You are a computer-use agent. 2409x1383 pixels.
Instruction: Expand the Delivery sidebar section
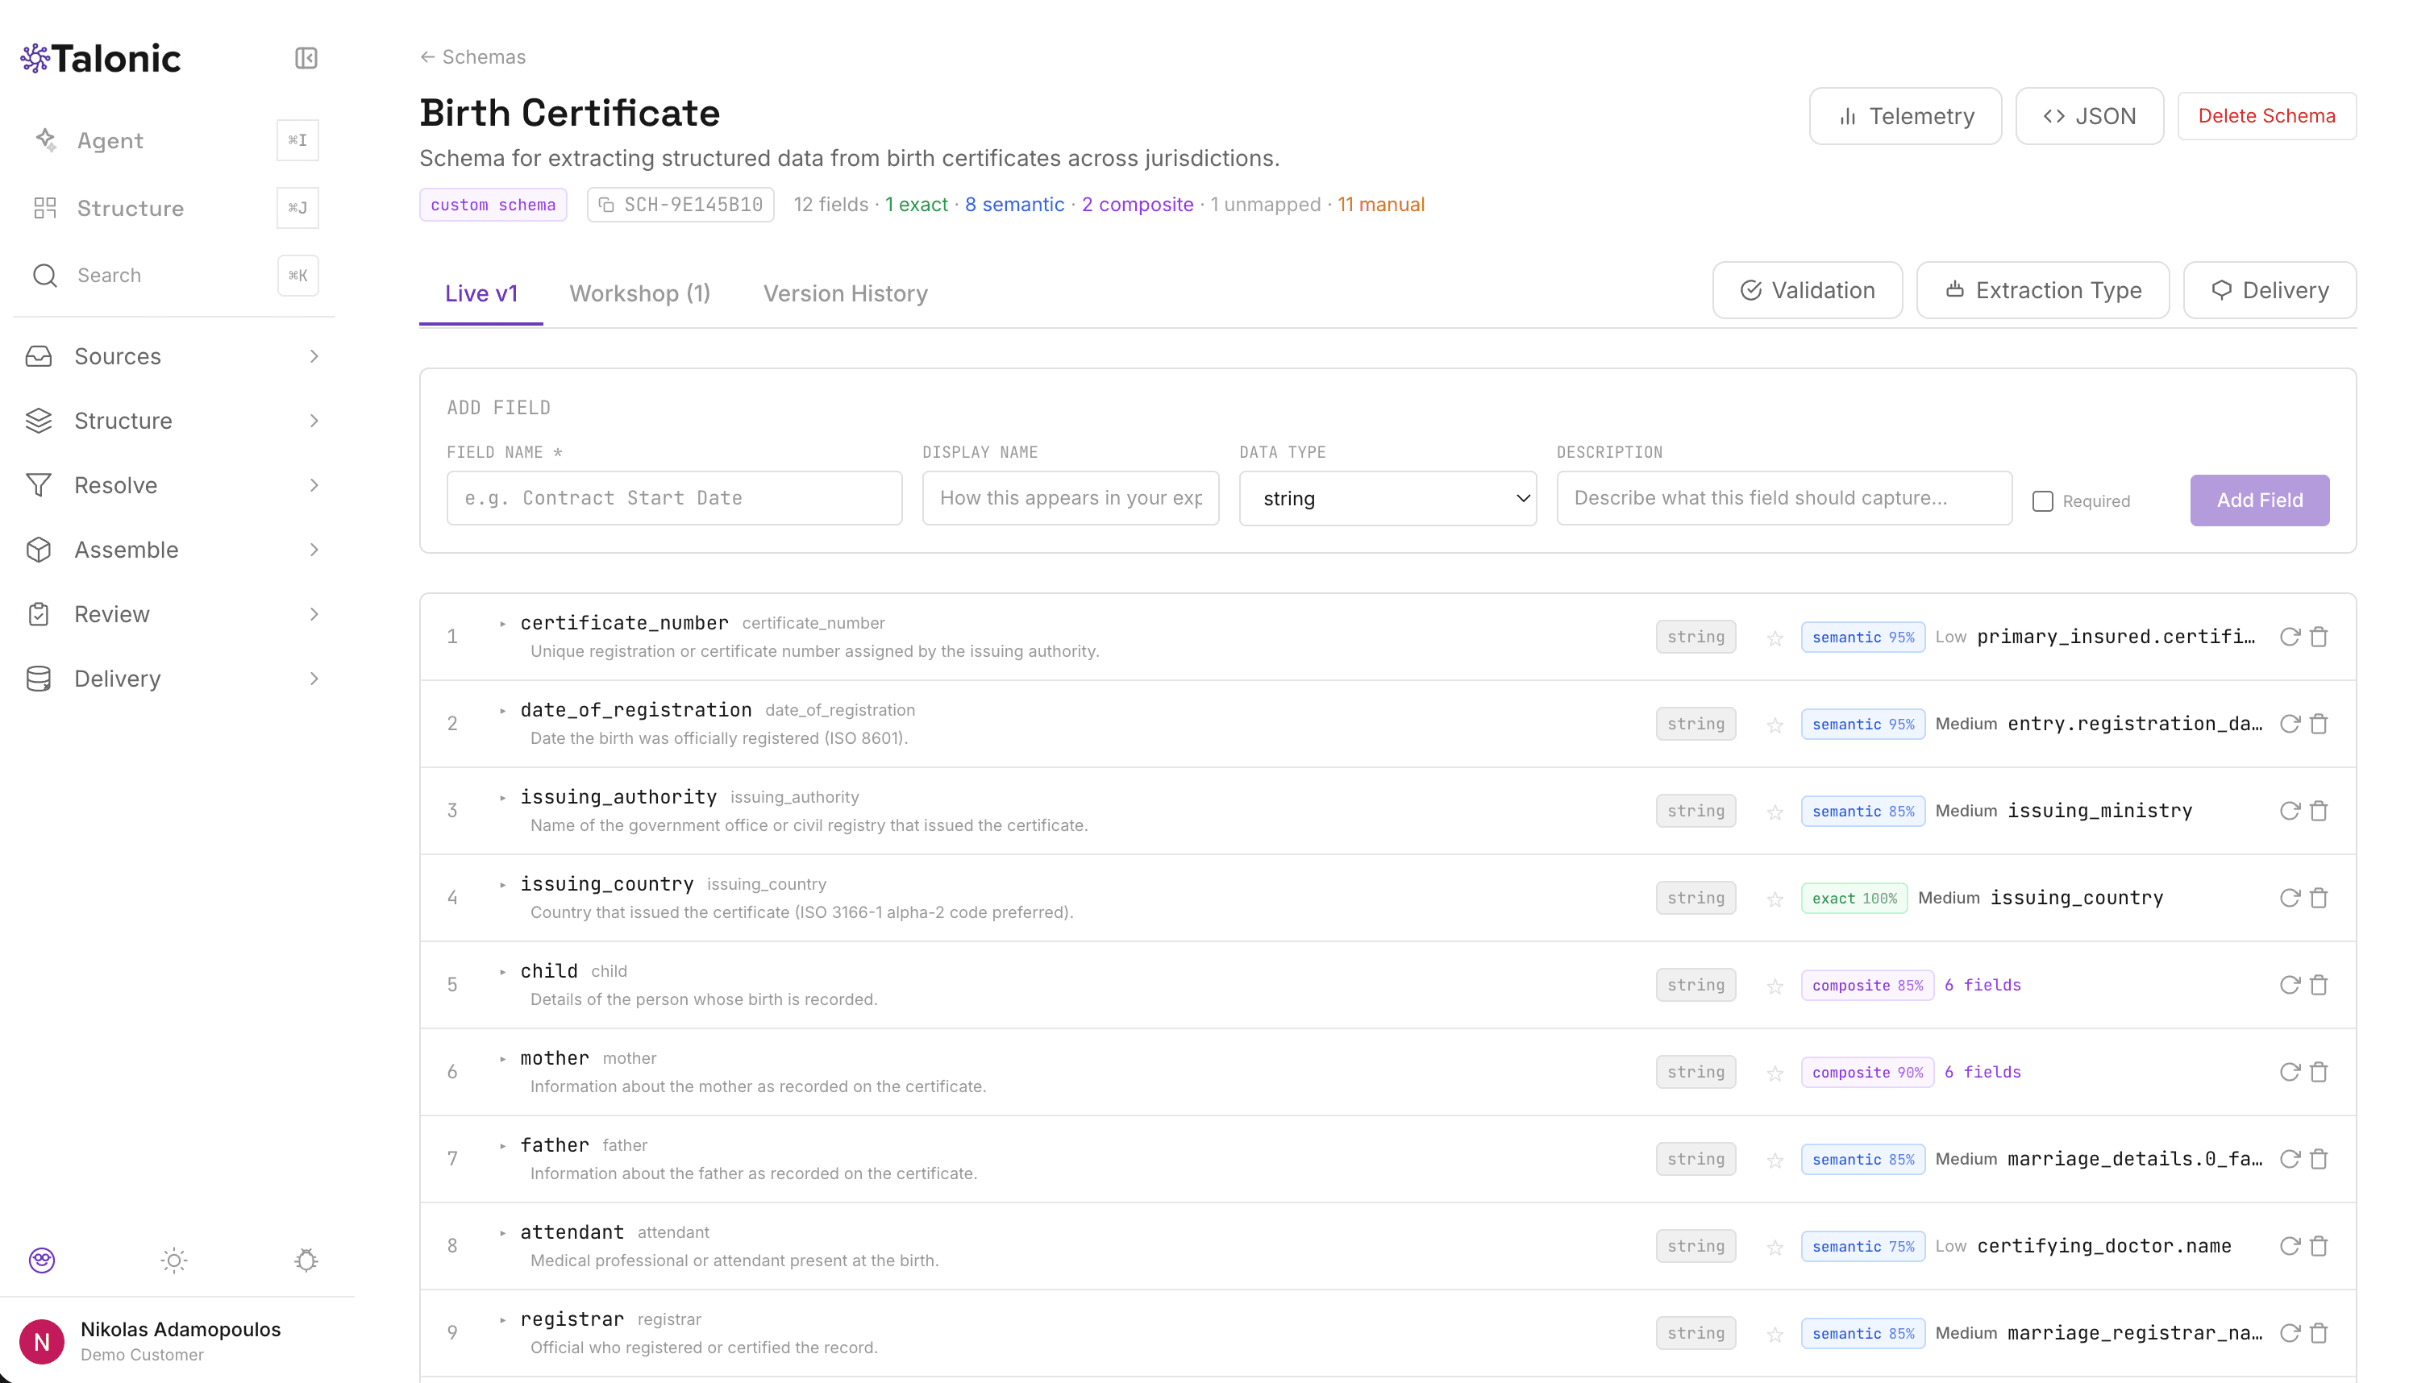point(174,679)
